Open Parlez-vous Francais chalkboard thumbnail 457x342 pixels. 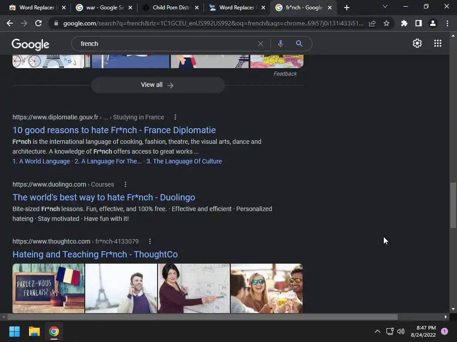[x=48, y=288]
